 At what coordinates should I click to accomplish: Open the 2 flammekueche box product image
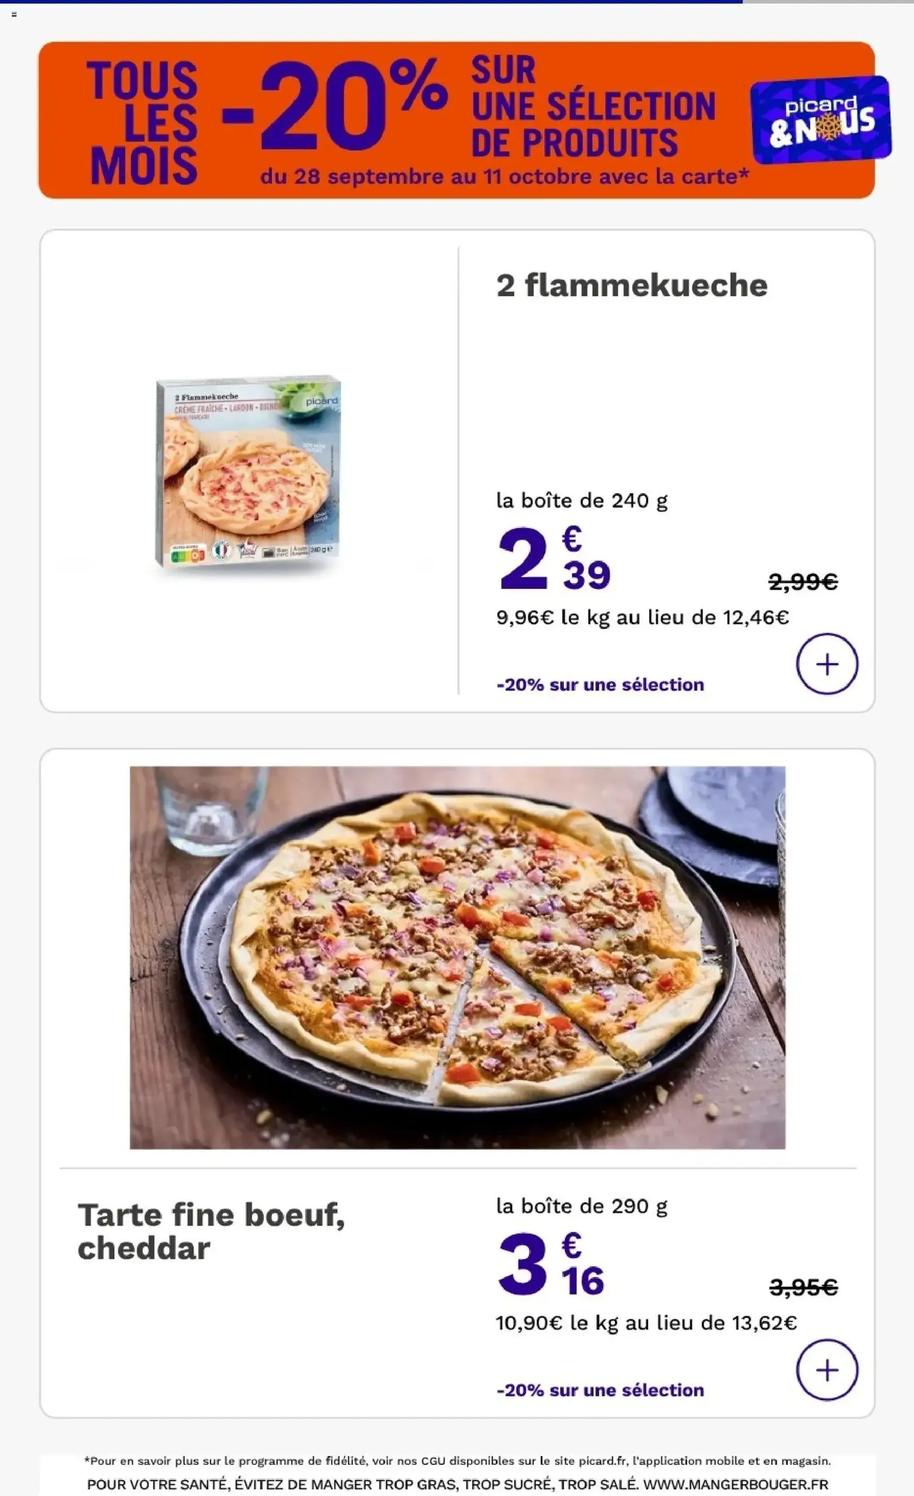247,471
